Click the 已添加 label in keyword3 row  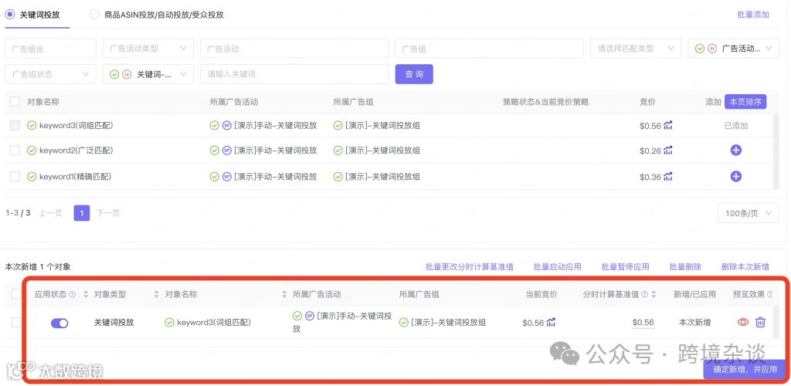point(736,126)
